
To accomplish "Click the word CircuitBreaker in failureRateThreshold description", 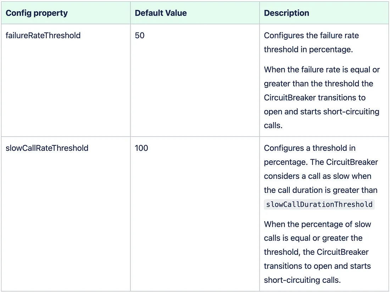I will 290,98.
